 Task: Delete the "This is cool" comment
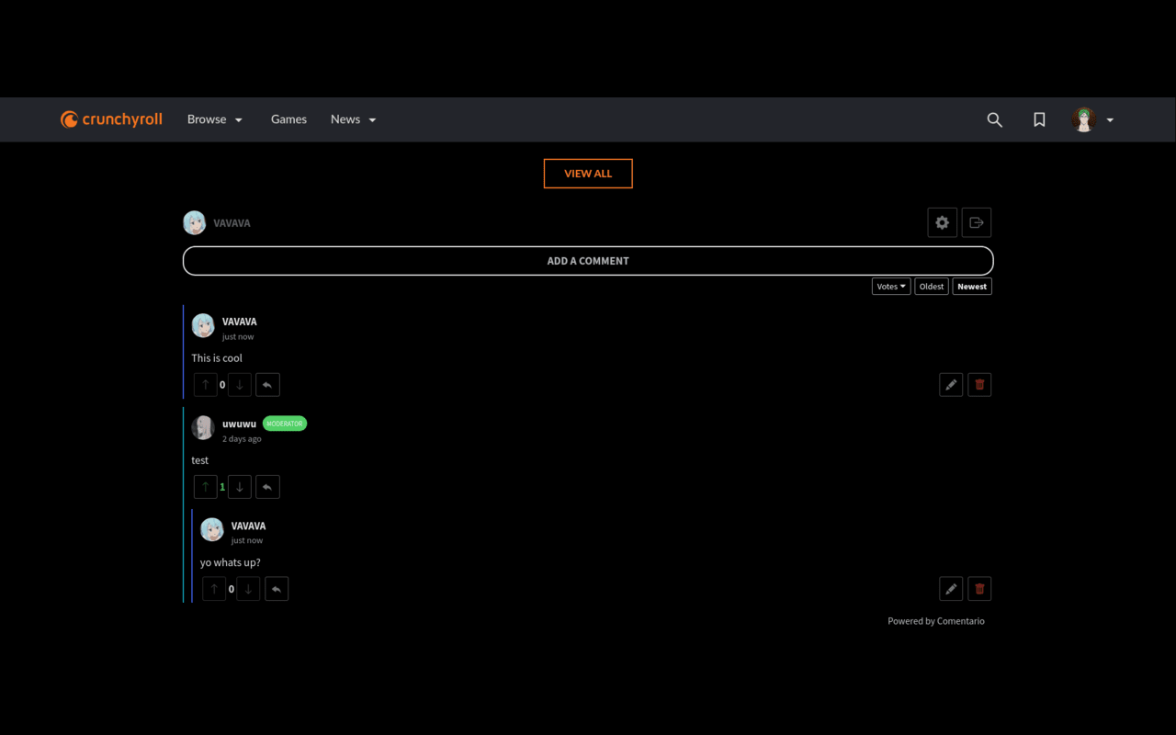point(979,385)
